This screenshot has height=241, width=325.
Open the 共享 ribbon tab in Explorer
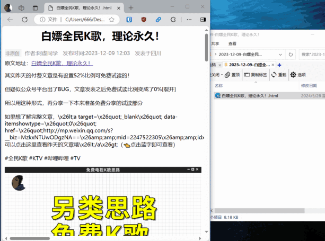(x=215, y=43)
